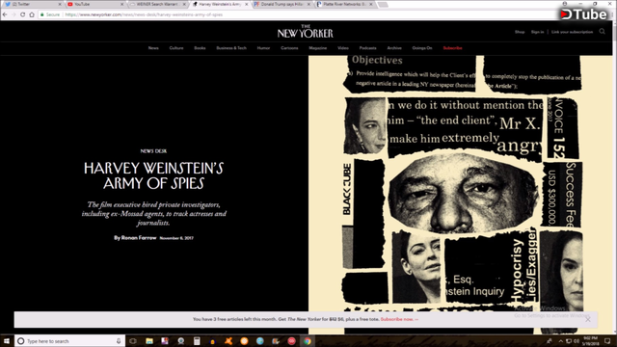Open the browser home page icon
Viewport: 617px width, 347px height.
[x=32, y=14]
